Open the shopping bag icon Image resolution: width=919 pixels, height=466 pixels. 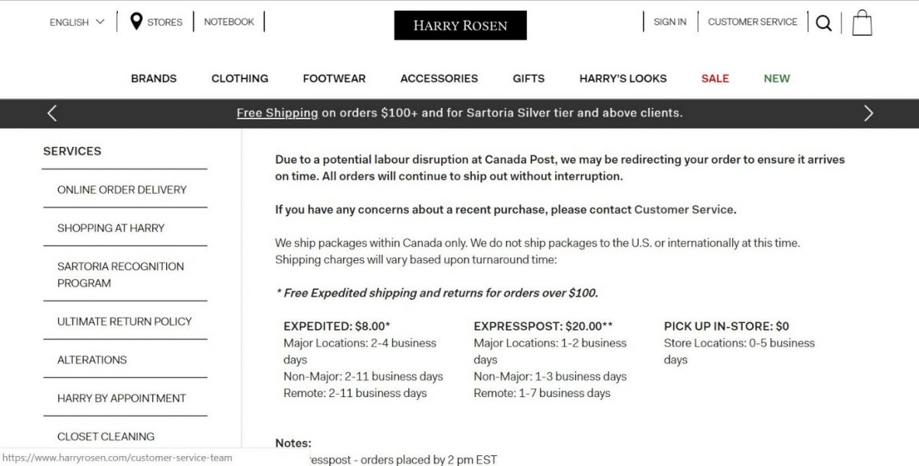tap(862, 22)
